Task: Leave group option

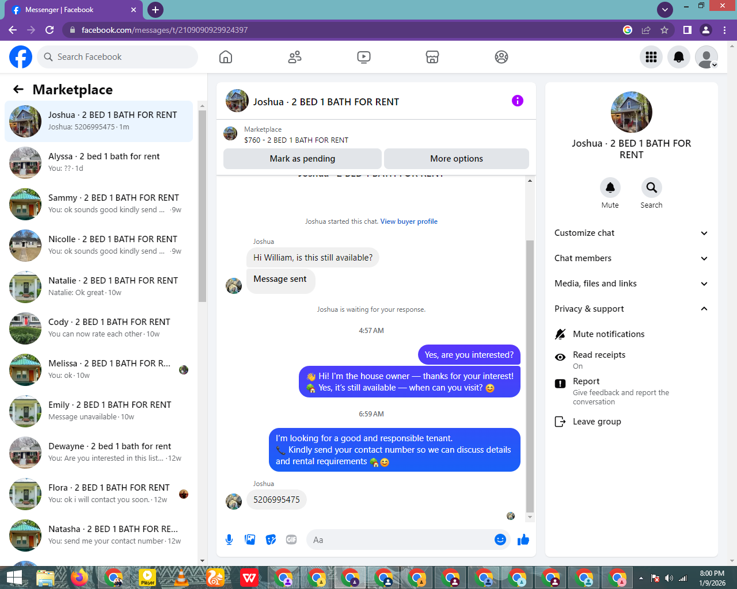Action: [x=632, y=422]
